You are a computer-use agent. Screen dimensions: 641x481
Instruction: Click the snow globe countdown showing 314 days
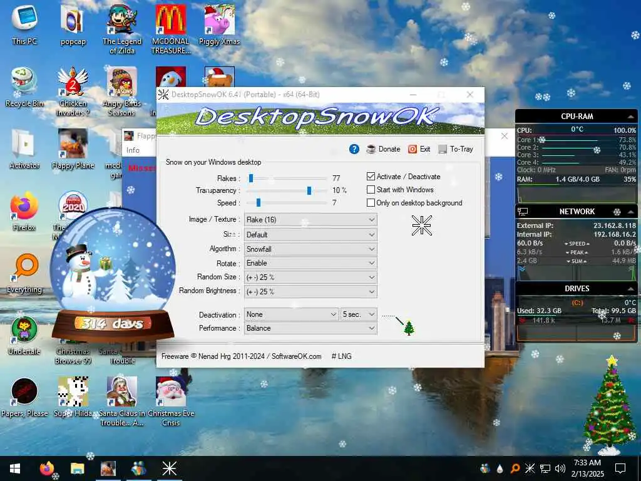coord(113,274)
